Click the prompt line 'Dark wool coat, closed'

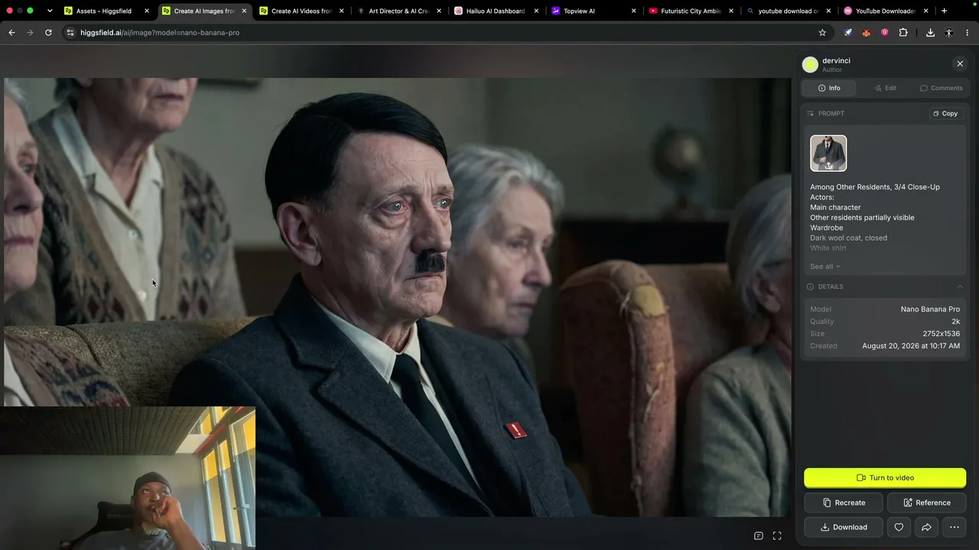[x=848, y=238]
